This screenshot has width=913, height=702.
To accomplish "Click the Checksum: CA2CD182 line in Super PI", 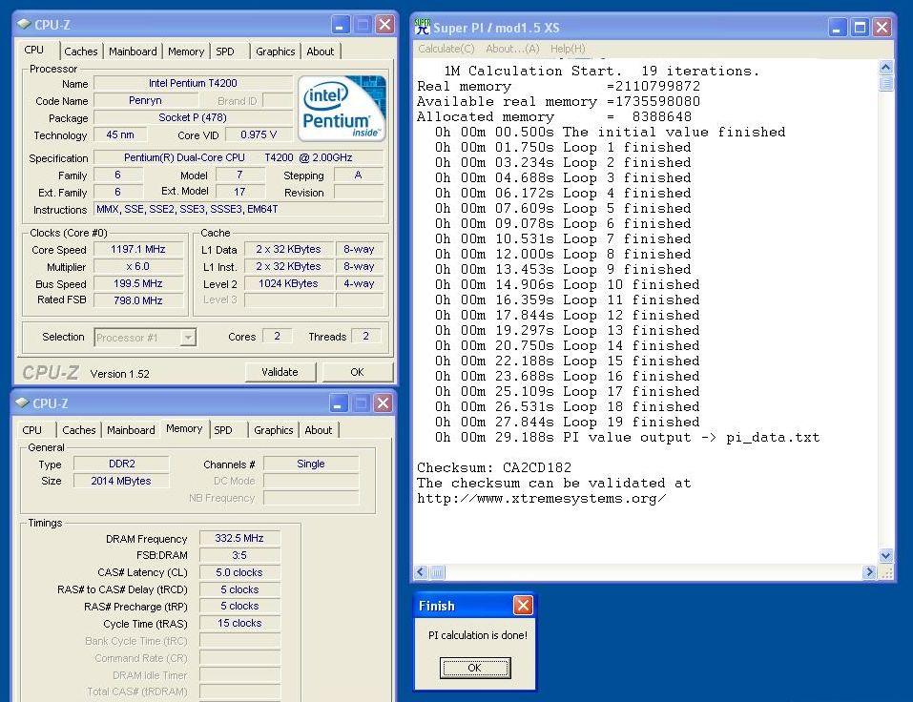I will coord(494,467).
